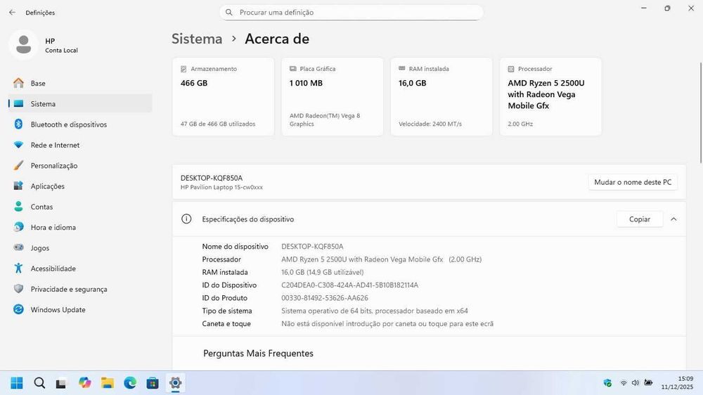Click the Personalização paintbrush icon
Screen dimensions: 703x395
[x=18, y=165]
